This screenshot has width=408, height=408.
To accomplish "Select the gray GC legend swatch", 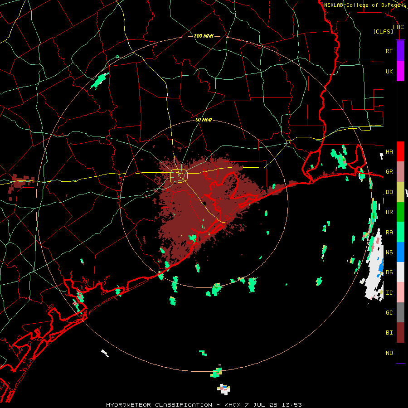I will coord(400,312).
